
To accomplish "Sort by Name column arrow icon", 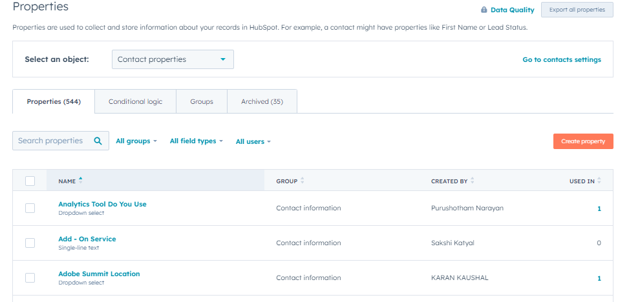I will click(81, 180).
